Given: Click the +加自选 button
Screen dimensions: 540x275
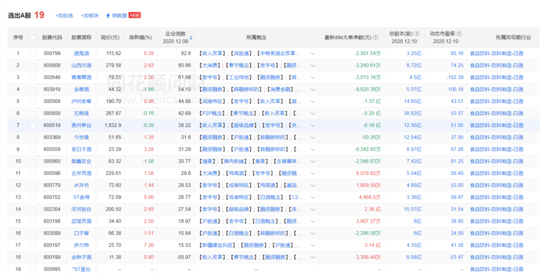Looking at the screenshot, I should click(64, 16).
